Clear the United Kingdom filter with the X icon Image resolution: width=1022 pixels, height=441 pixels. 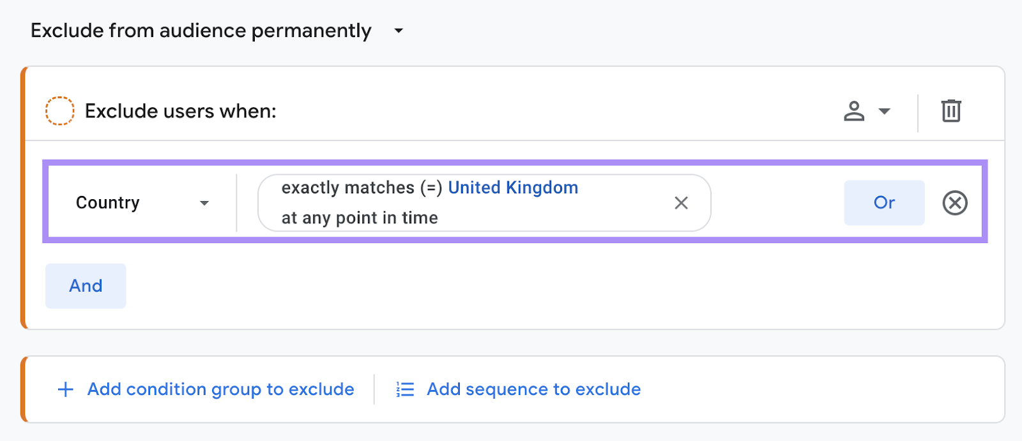(x=681, y=203)
